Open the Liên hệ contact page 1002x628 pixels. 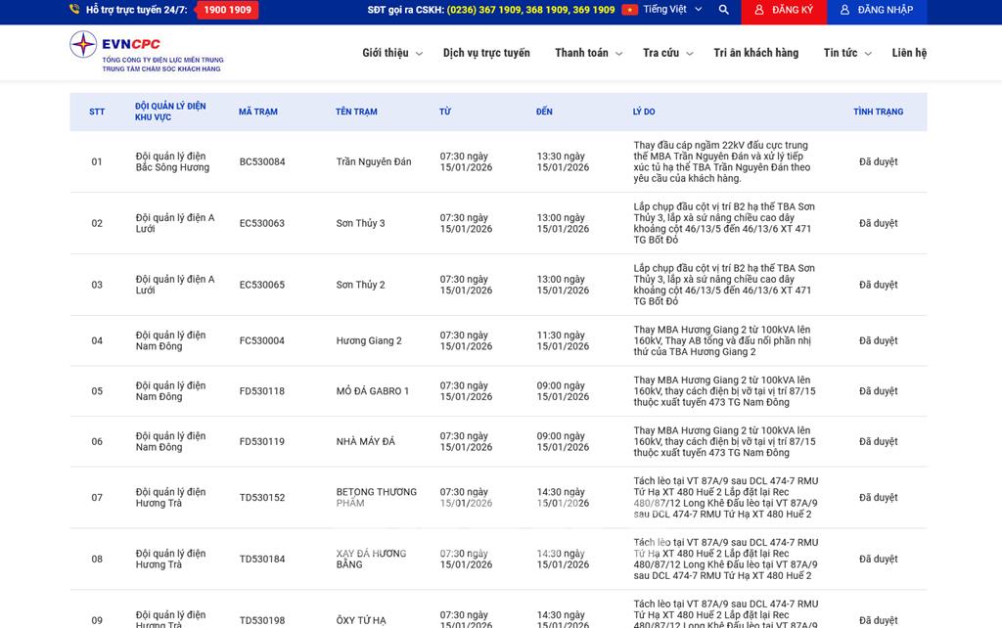click(908, 53)
